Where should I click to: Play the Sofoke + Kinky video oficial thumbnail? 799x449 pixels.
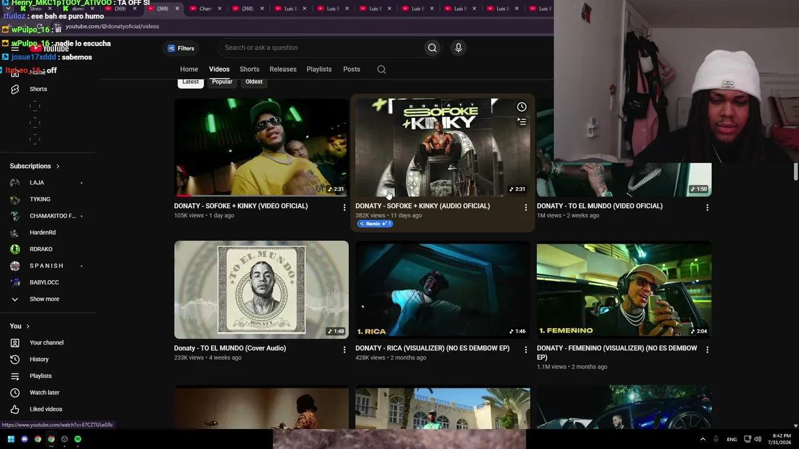pyautogui.click(x=262, y=148)
